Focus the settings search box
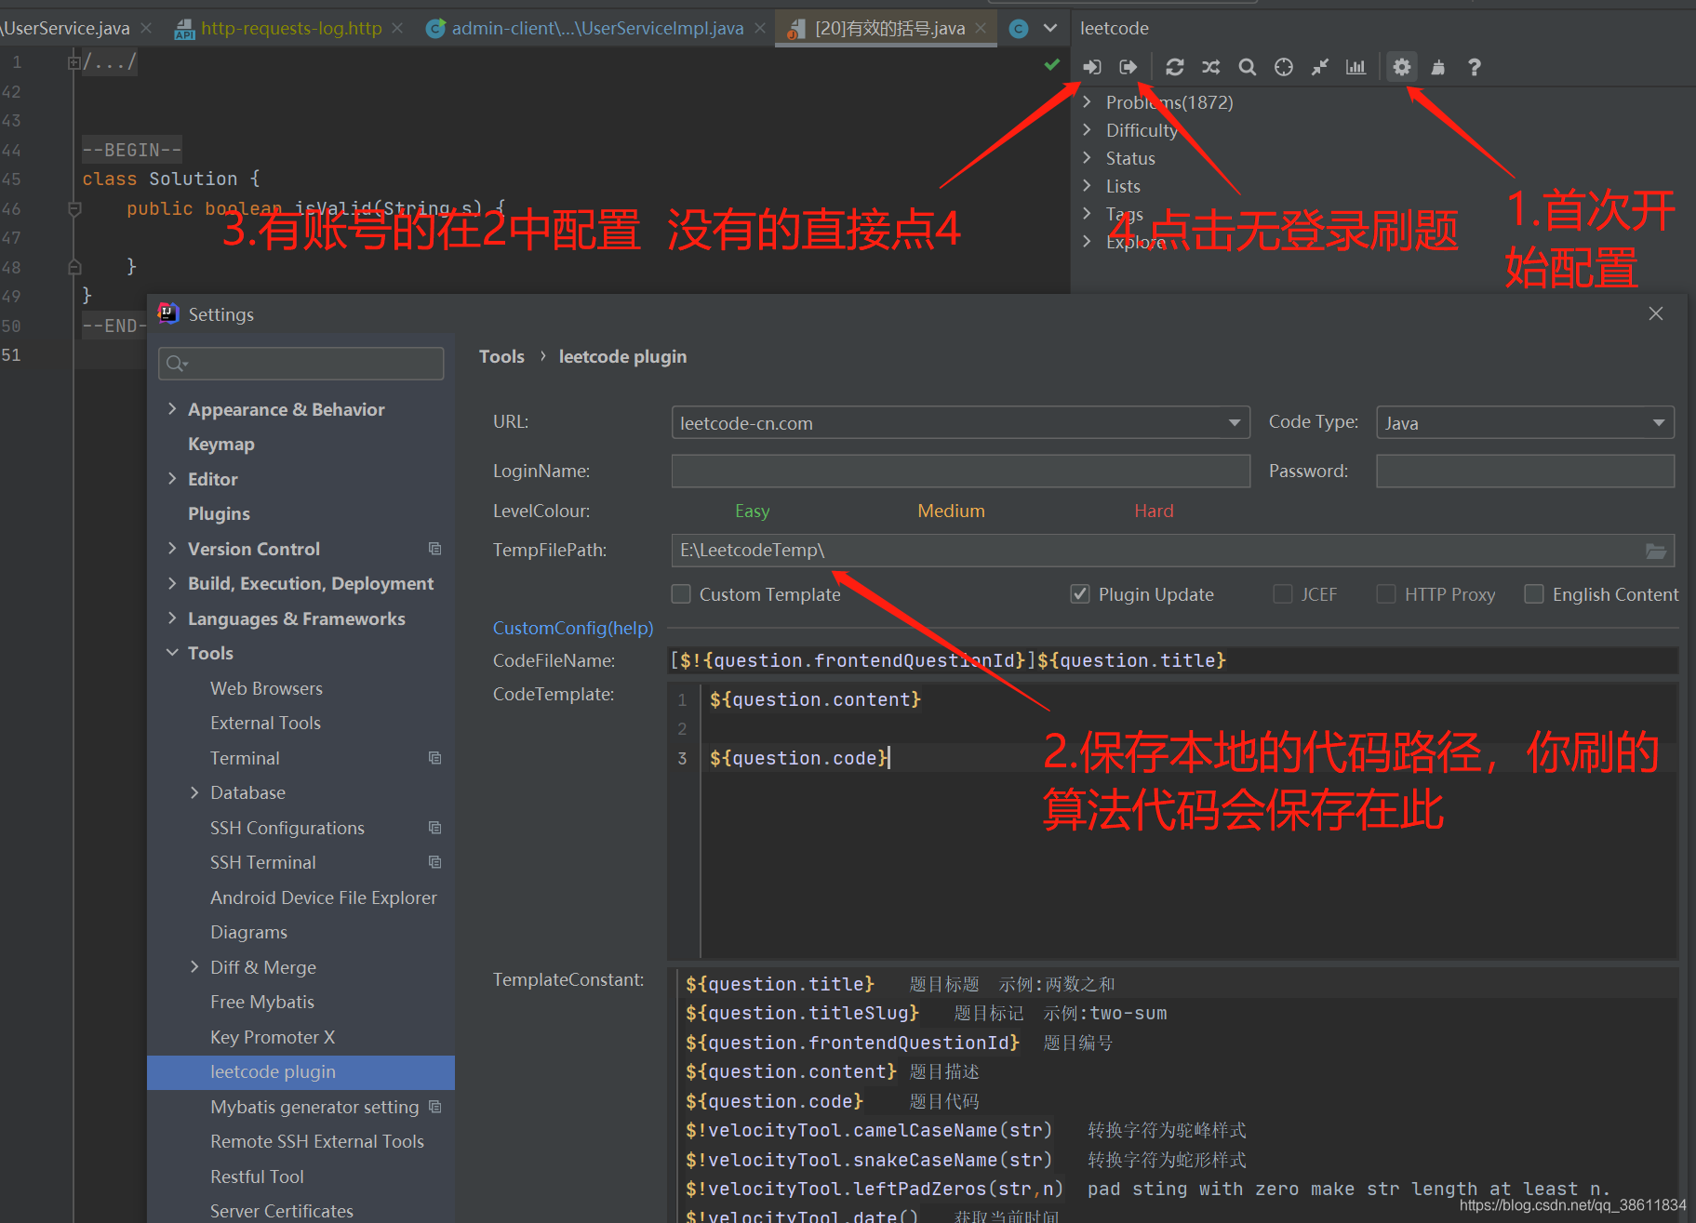1696x1223 pixels. coord(301,363)
